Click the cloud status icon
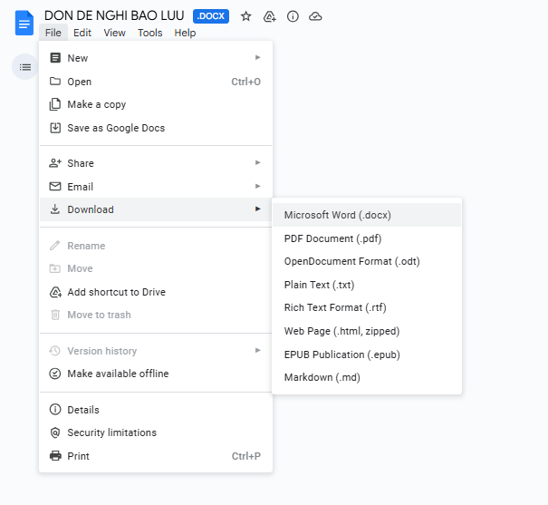This screenshot has height=505, width=548. pyautogui.click(x=315, y=16)
